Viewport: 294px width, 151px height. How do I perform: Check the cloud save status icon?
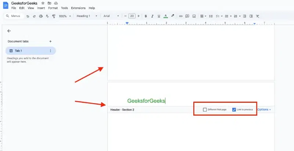[x=56, y=3]
